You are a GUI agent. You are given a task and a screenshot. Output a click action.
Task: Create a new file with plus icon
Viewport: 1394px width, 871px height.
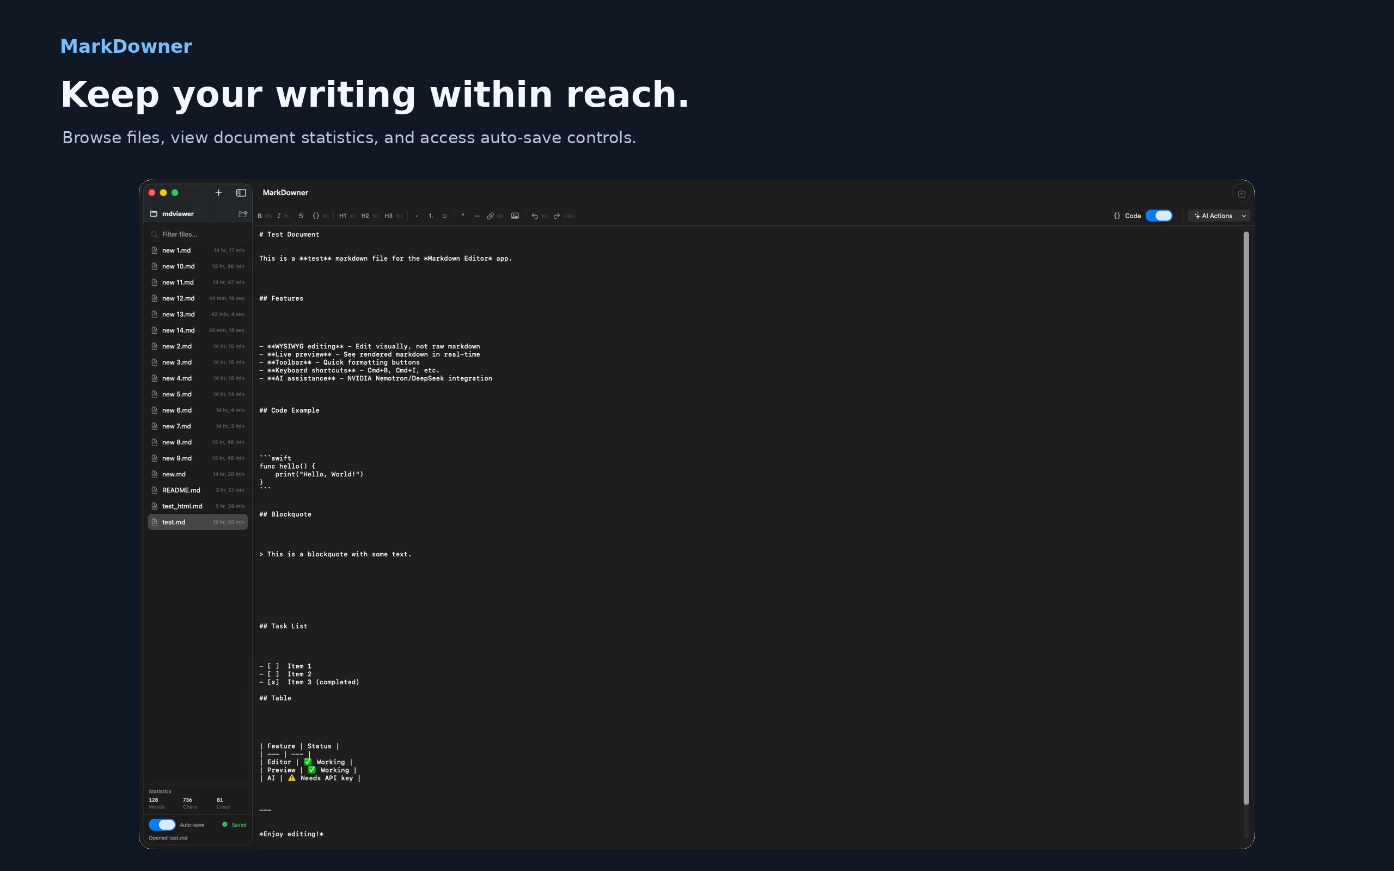tap(219, 193)
